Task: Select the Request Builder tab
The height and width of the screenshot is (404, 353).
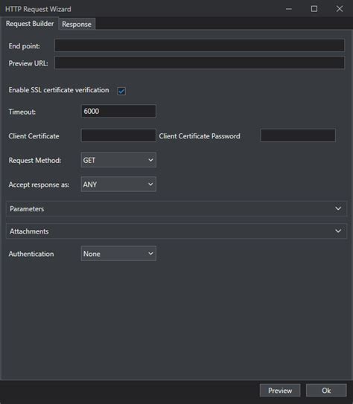Action: (x=30, y=24)
